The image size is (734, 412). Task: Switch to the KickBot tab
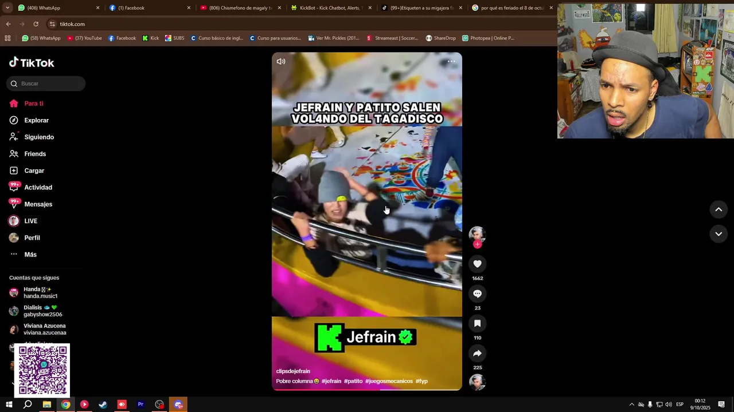[331, 8]
